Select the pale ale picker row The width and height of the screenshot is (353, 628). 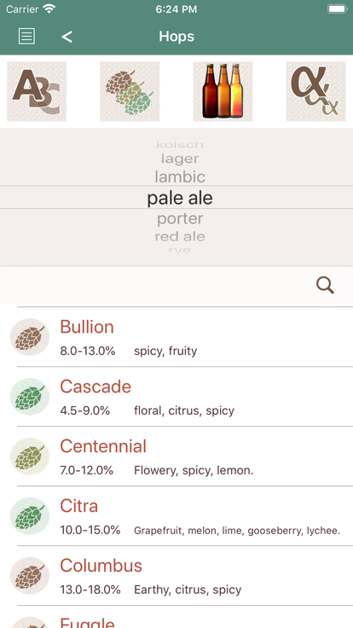point(176,197)
